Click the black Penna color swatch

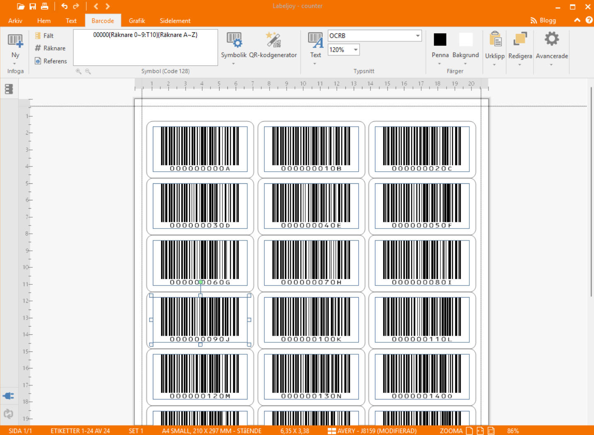440,40
